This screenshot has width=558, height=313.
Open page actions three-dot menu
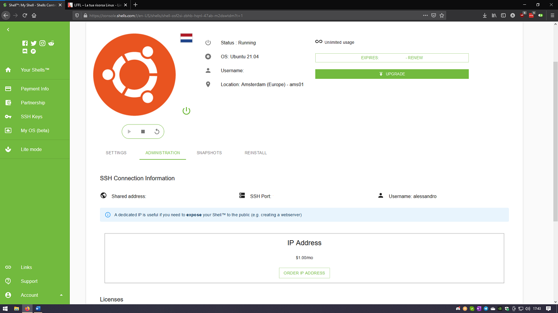coord(426,16)
